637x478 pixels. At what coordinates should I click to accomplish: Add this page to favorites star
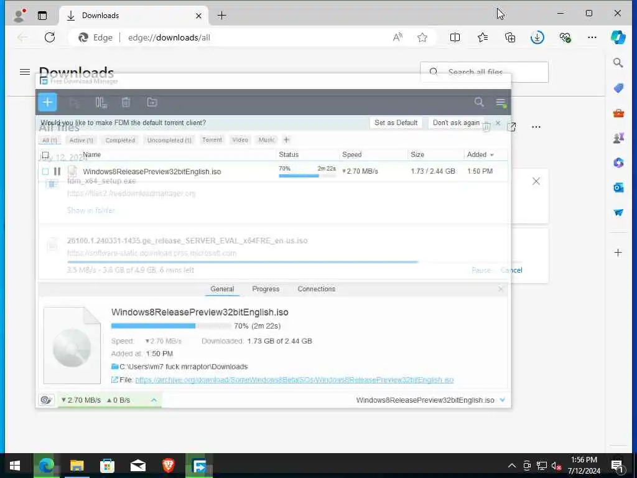pos(422,37)
